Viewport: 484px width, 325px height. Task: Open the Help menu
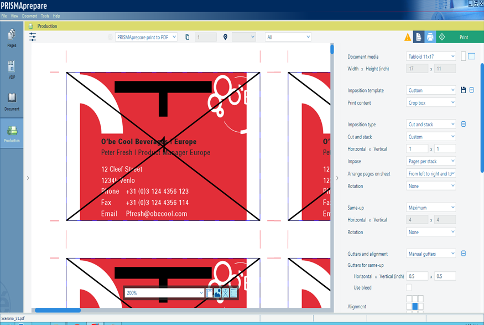pos(56,16)
